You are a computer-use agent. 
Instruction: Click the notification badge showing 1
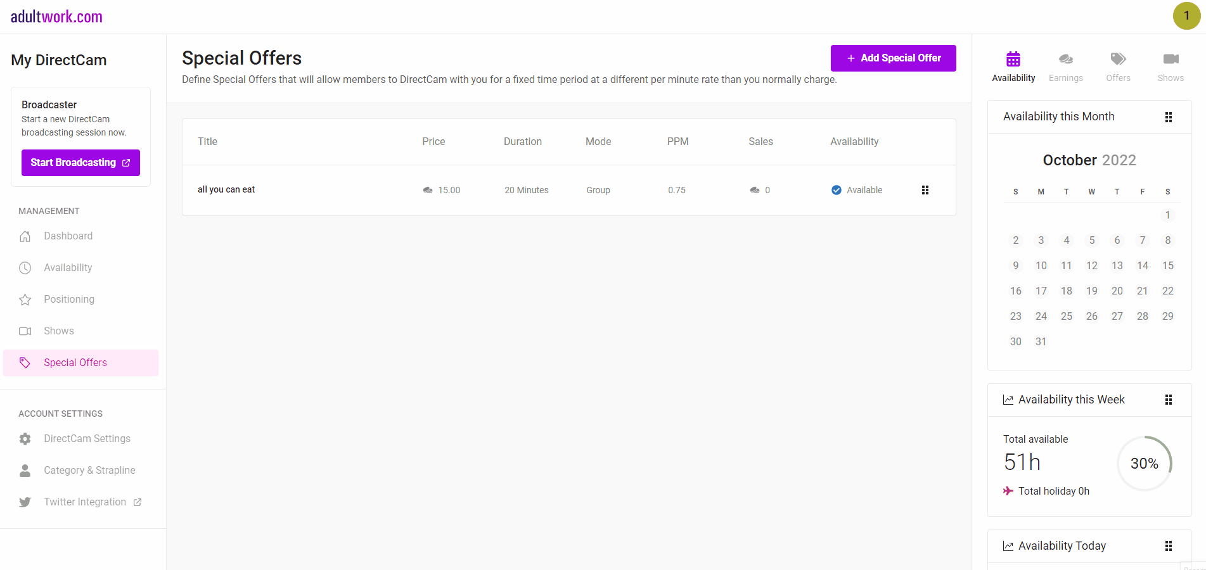(1186, 16)
